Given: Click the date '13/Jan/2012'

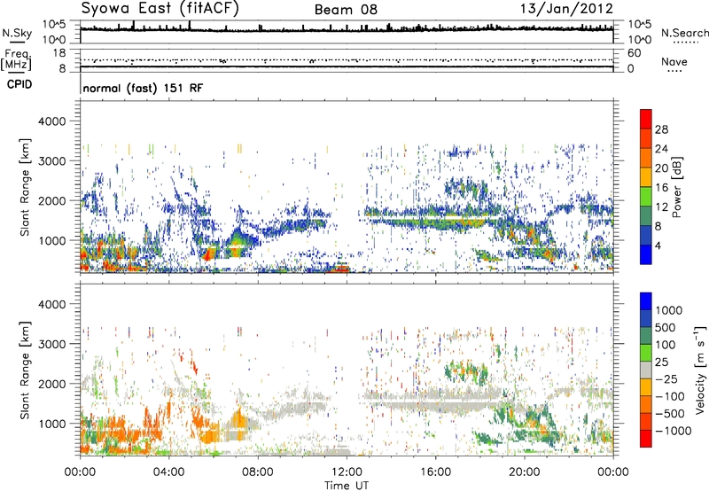Looking at the screenshot, I should pyautogui.click(x=566, y=9).
